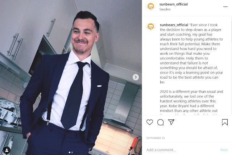
Task: Open the three-dot more options menu
Action: pos(225,7)
